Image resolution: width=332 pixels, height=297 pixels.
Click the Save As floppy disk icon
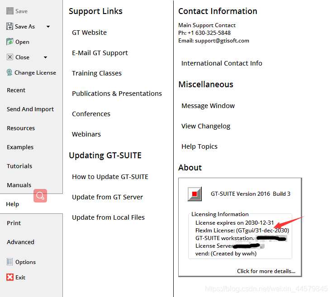[10, 27]
